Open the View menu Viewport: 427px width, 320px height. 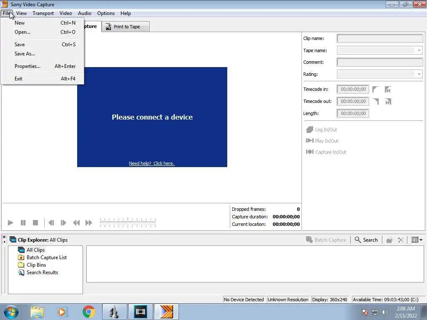point(22,13)
